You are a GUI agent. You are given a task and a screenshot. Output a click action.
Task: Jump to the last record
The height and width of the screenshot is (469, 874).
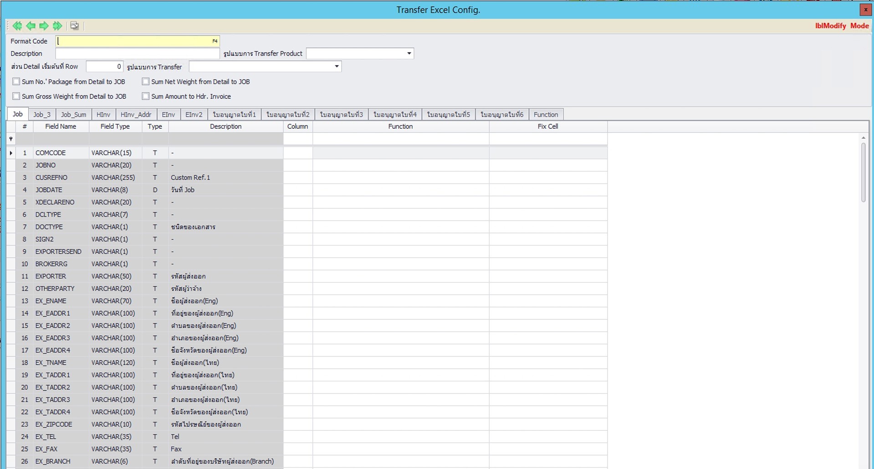[57, 26]
